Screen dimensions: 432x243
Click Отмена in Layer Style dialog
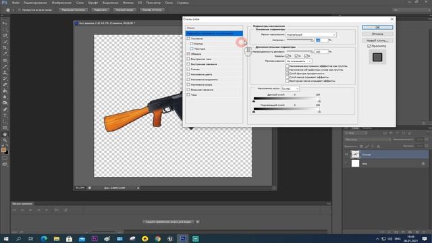click(x=377, y=34)
